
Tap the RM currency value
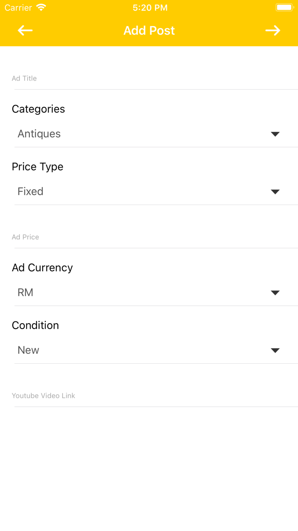tap(26, 293)
